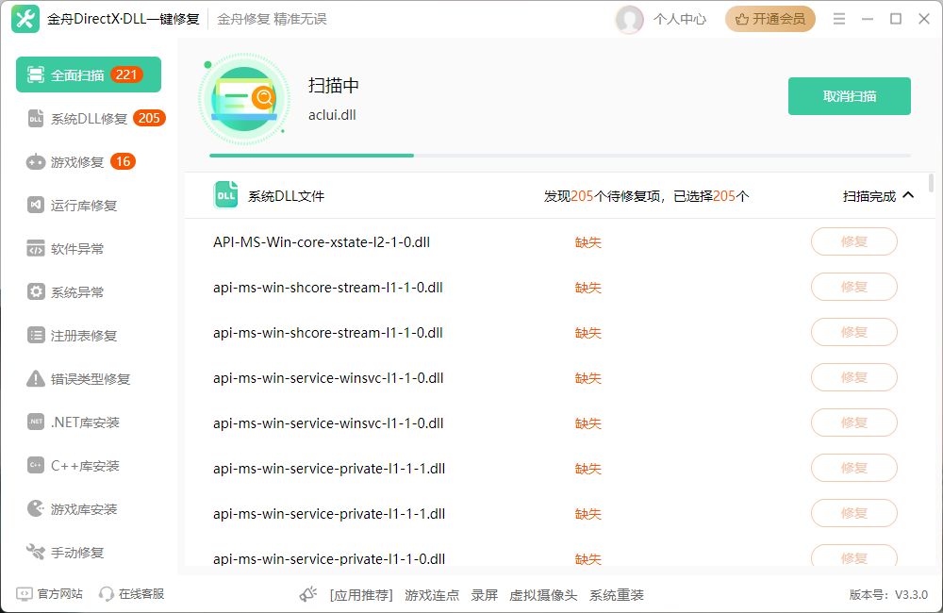
Task: Click the .NET library install icon
Action: [36, 422]
